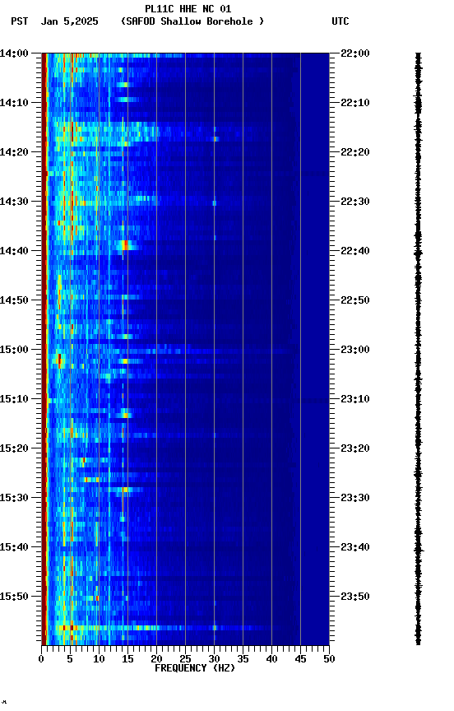This screenshot has height=711, width=454.
Task: Click the 23:00 UTC time label
Action: click(x=355, y=350)
